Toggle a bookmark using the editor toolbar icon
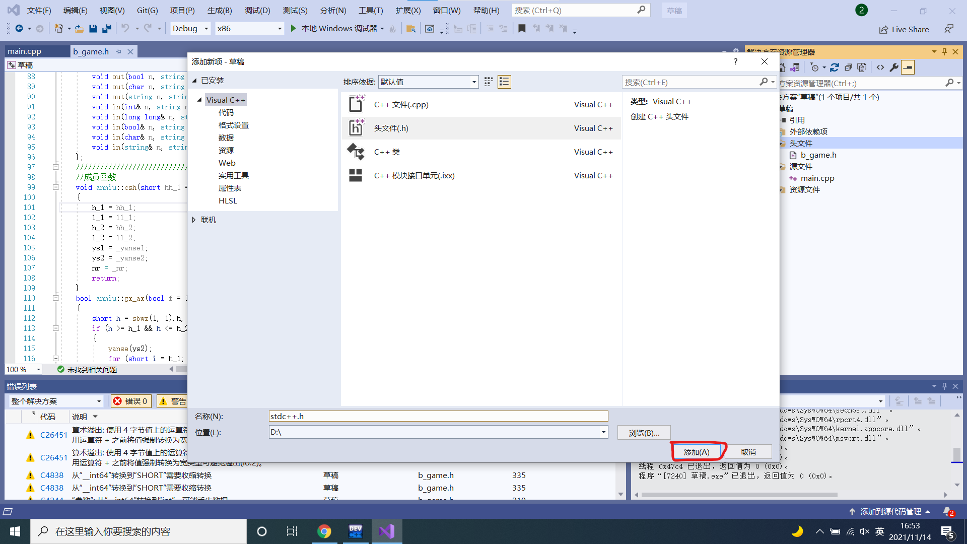 coord(522,29)
